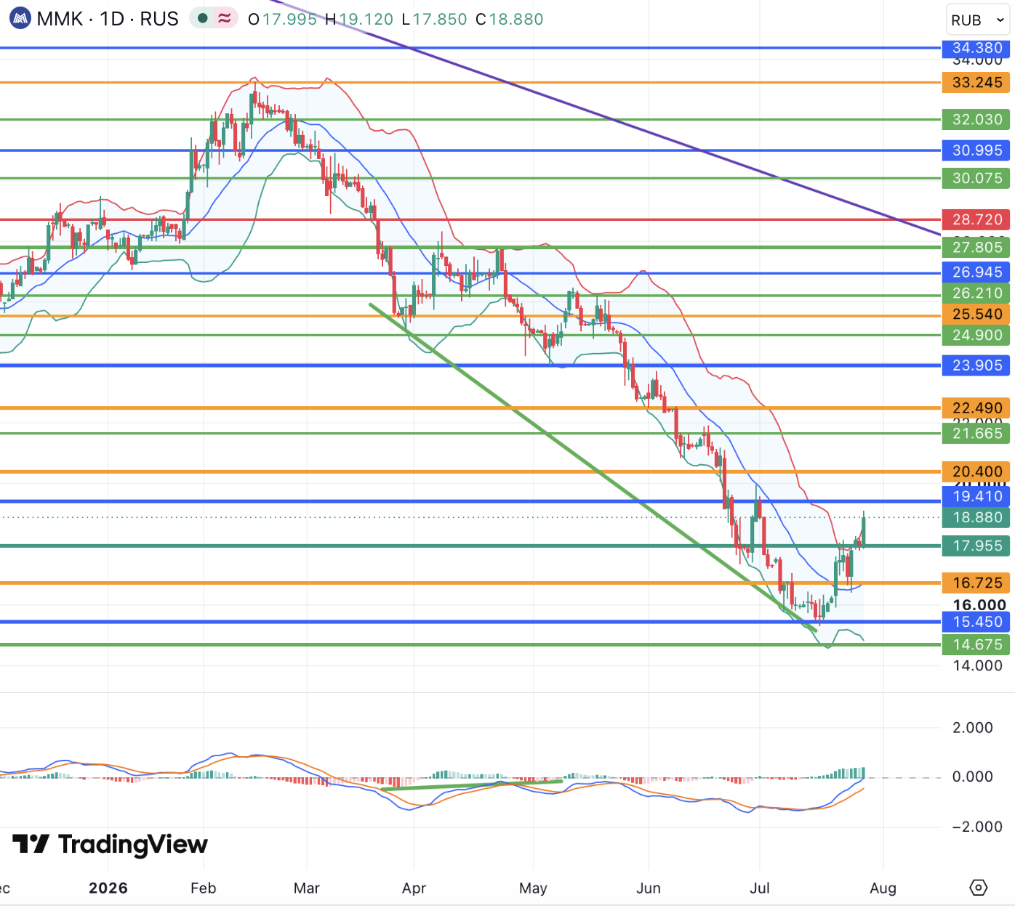The image size is (1015, 908).
Task: Click the 17.955 teal price label
Action: (x=976, y=546)
